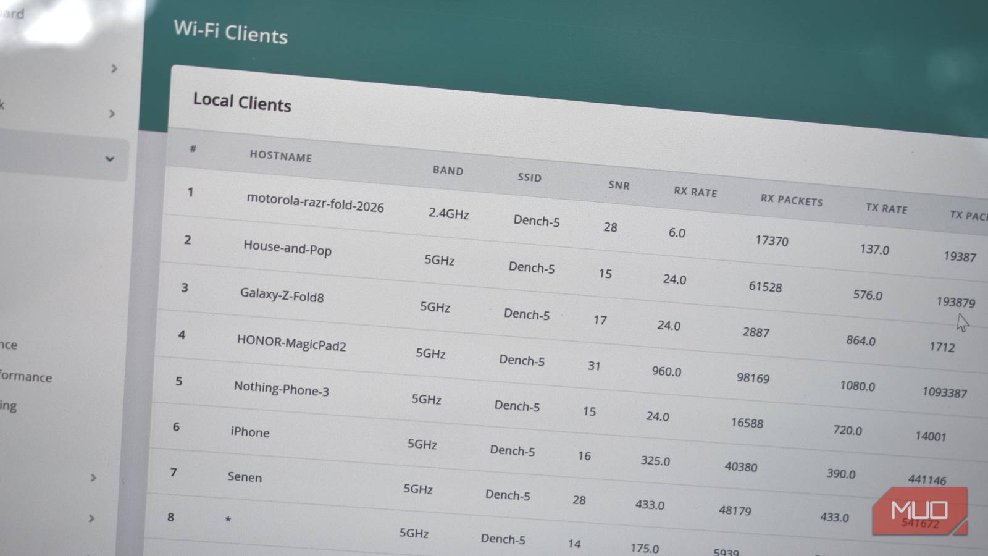Collapse the expanded sidebar section's down chevron
Screen dimensions: 988x556
pyautogui.click(x=109, y=159)
